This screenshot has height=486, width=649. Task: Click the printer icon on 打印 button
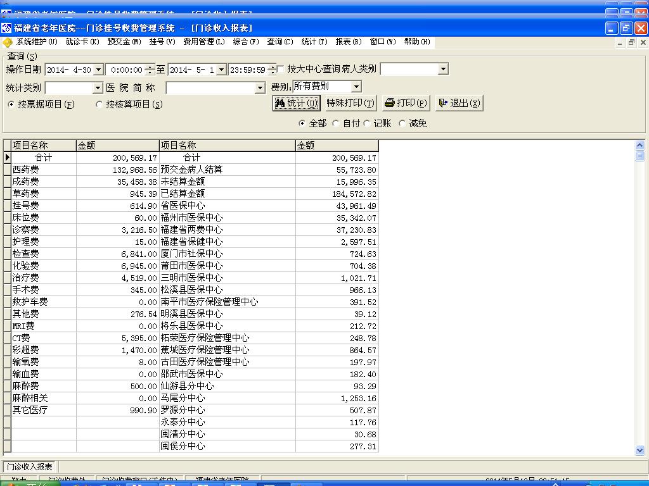point(389,103)
